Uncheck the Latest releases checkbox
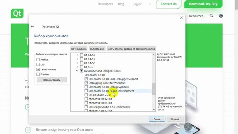The height and width of the screenshot is (134, 238). (38, 69)
